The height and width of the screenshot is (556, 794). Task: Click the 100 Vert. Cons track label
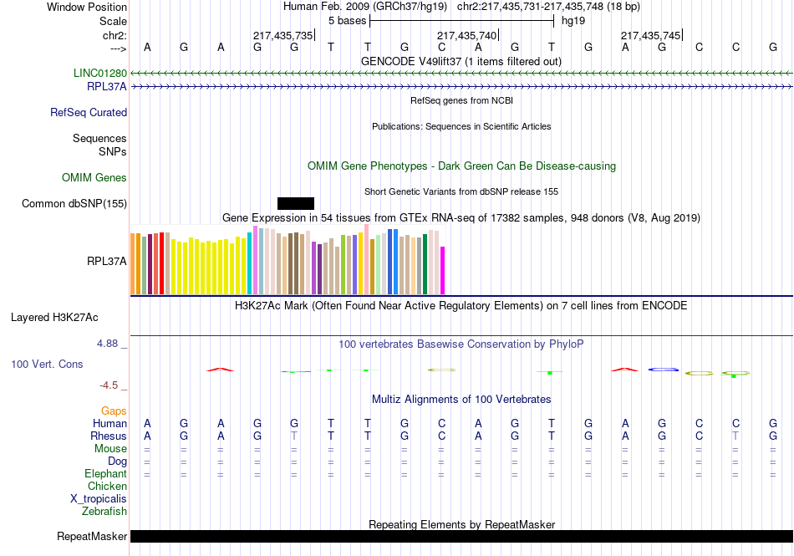[x=47, y=364]
